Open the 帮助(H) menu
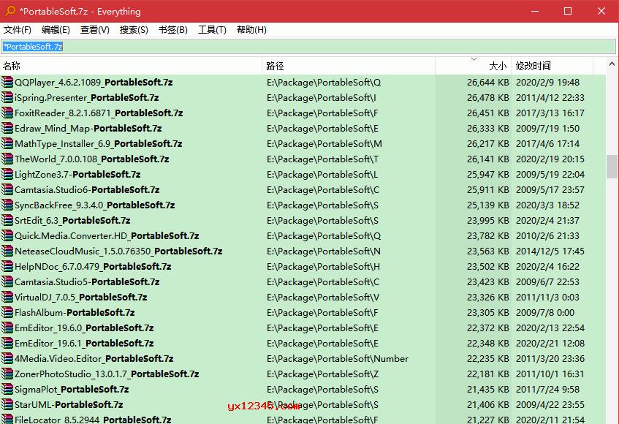This screenshot has width=619, height=424. pos(251,30)
